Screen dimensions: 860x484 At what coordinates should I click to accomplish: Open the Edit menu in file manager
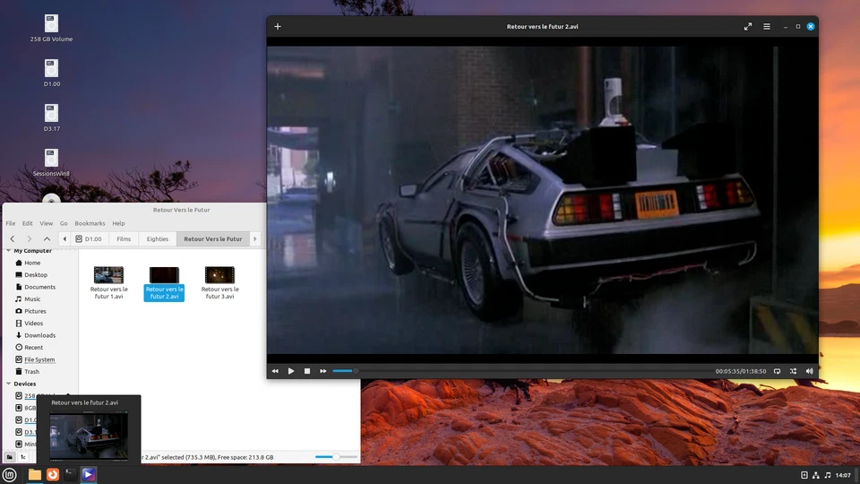[x=28, y=223]
